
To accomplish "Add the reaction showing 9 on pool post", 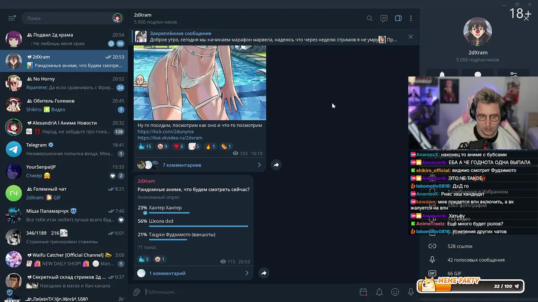I will (162, 146).
